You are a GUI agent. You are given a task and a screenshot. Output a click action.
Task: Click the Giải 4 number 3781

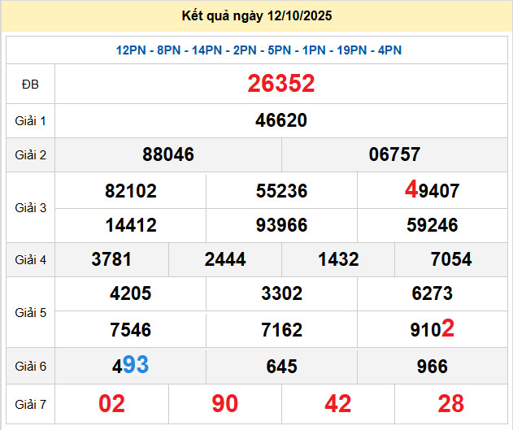112,259
